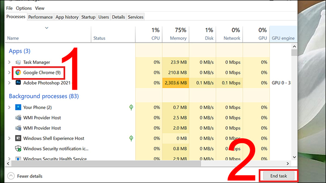Switch to the Performance tab
This screenshot has height=183, width=326.
pos(40,17)
